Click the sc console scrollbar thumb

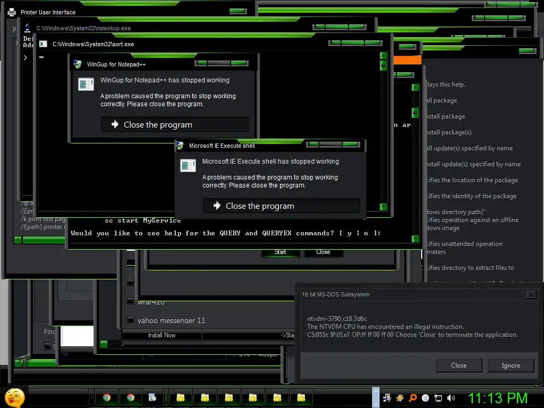point(415,113)
